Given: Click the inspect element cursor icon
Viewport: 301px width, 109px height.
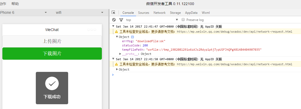Looking at the screenshot, I should pos(114,12).
